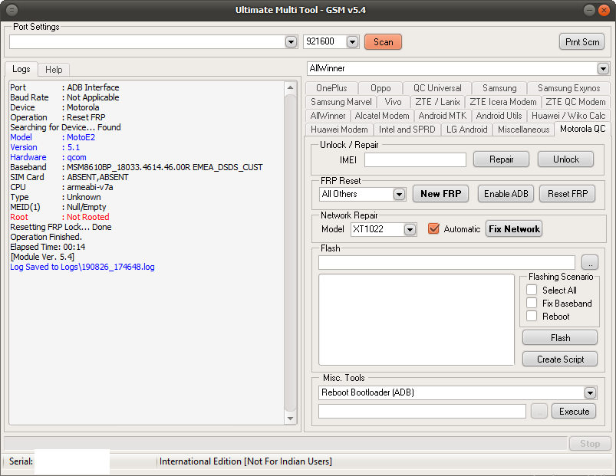The height and width of the screenshot is (476, 616).
Task: Click the Prnt Scrn button
Action: (581, 42)
